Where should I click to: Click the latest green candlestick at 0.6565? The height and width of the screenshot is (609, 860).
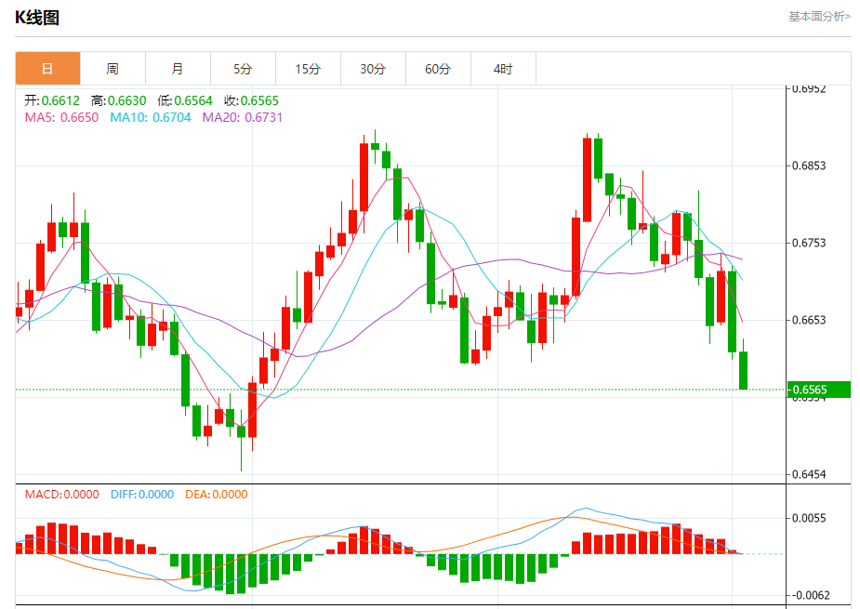744,370
